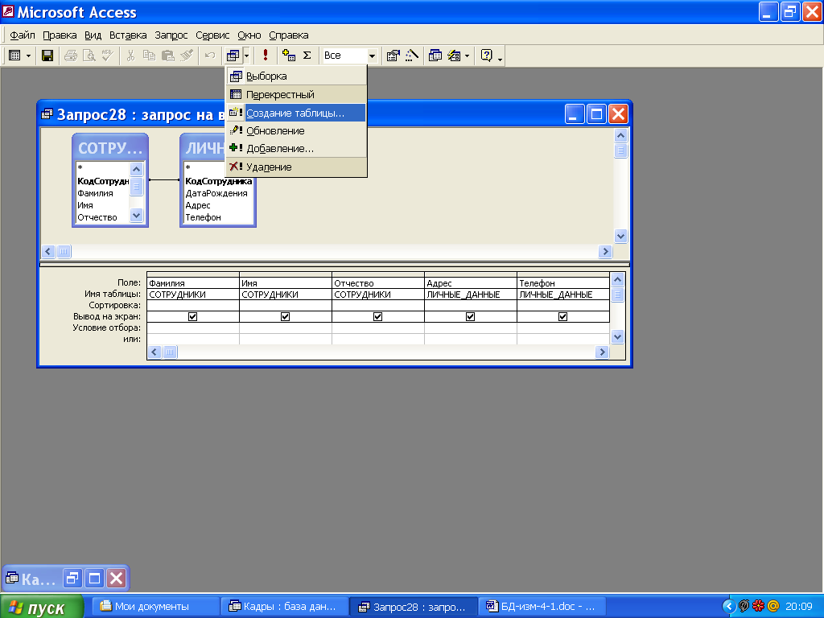Click the Copy toolbar icon

point(149,56)
